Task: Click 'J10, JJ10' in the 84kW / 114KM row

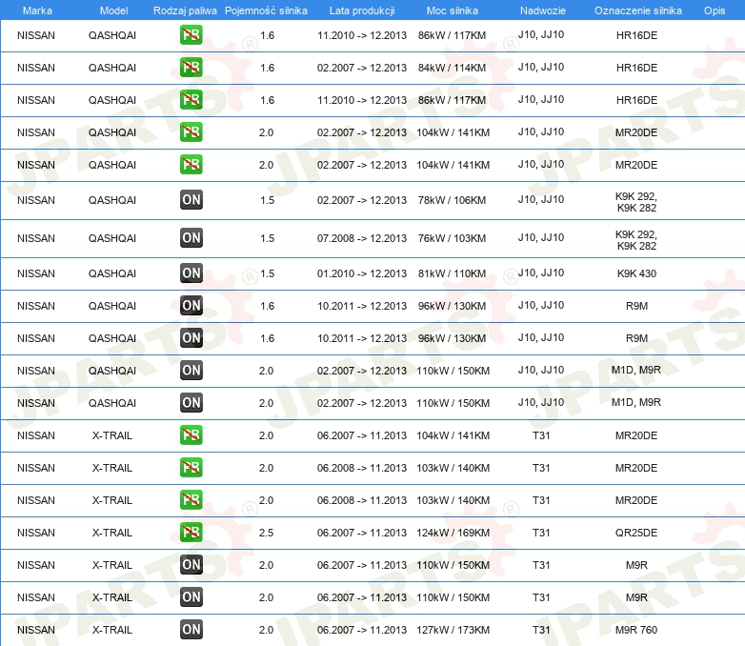Action: pyautogui.click(x=541, y=67)
